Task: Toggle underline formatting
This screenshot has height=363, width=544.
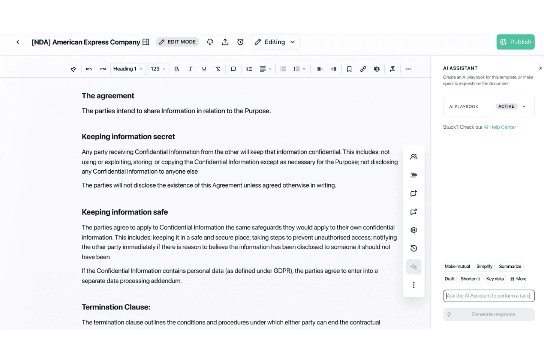Action: (x=204, y=69)
